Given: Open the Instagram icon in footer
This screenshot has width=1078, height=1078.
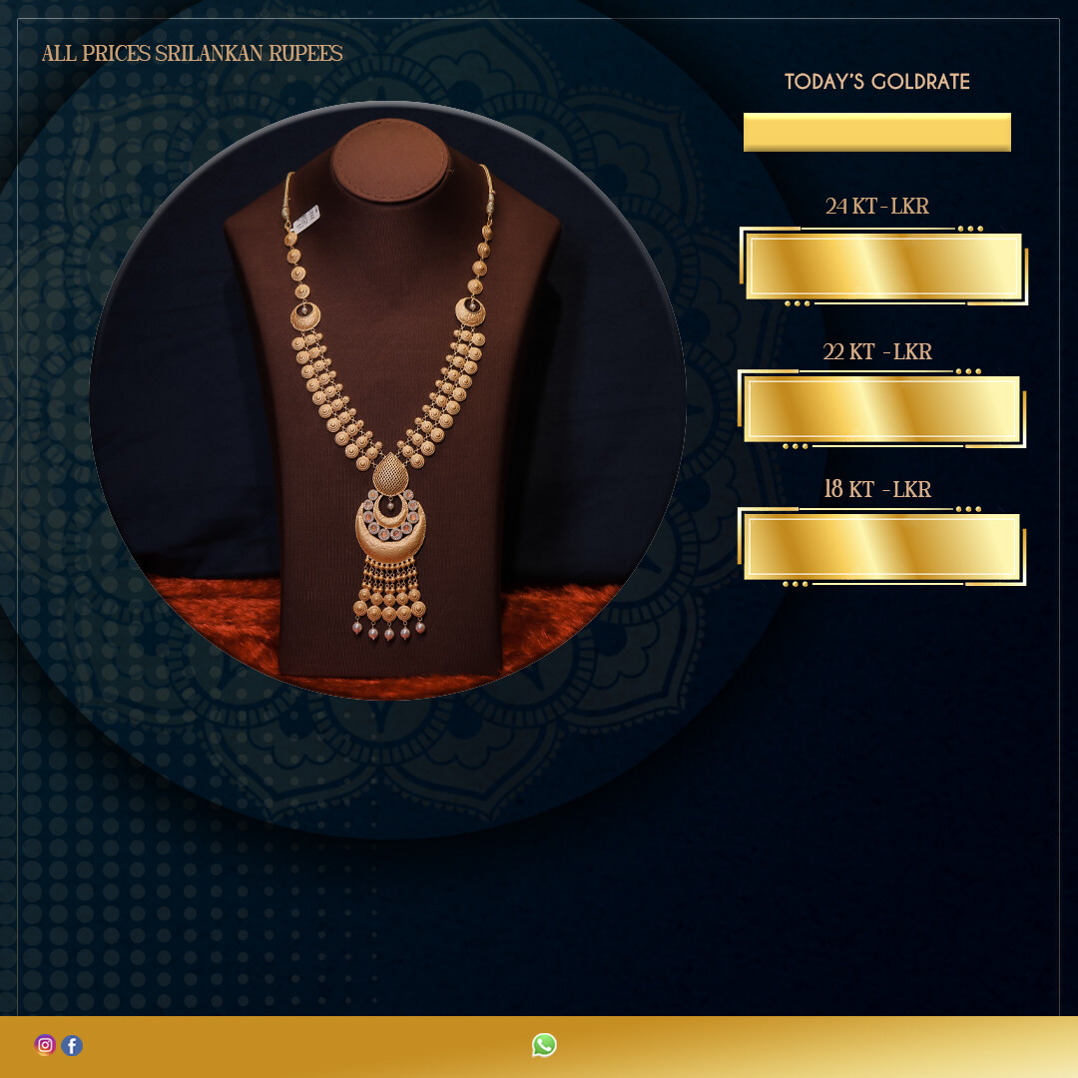Looking at the screenshot, I should click(45, 1045).
